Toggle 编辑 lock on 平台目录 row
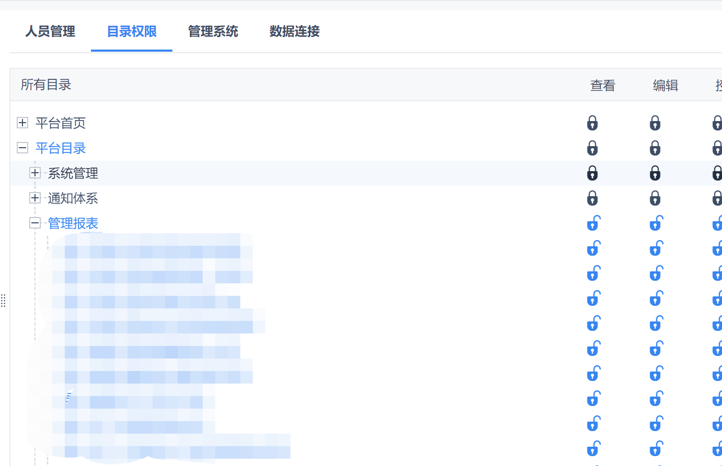 click(x=655, y=148)
